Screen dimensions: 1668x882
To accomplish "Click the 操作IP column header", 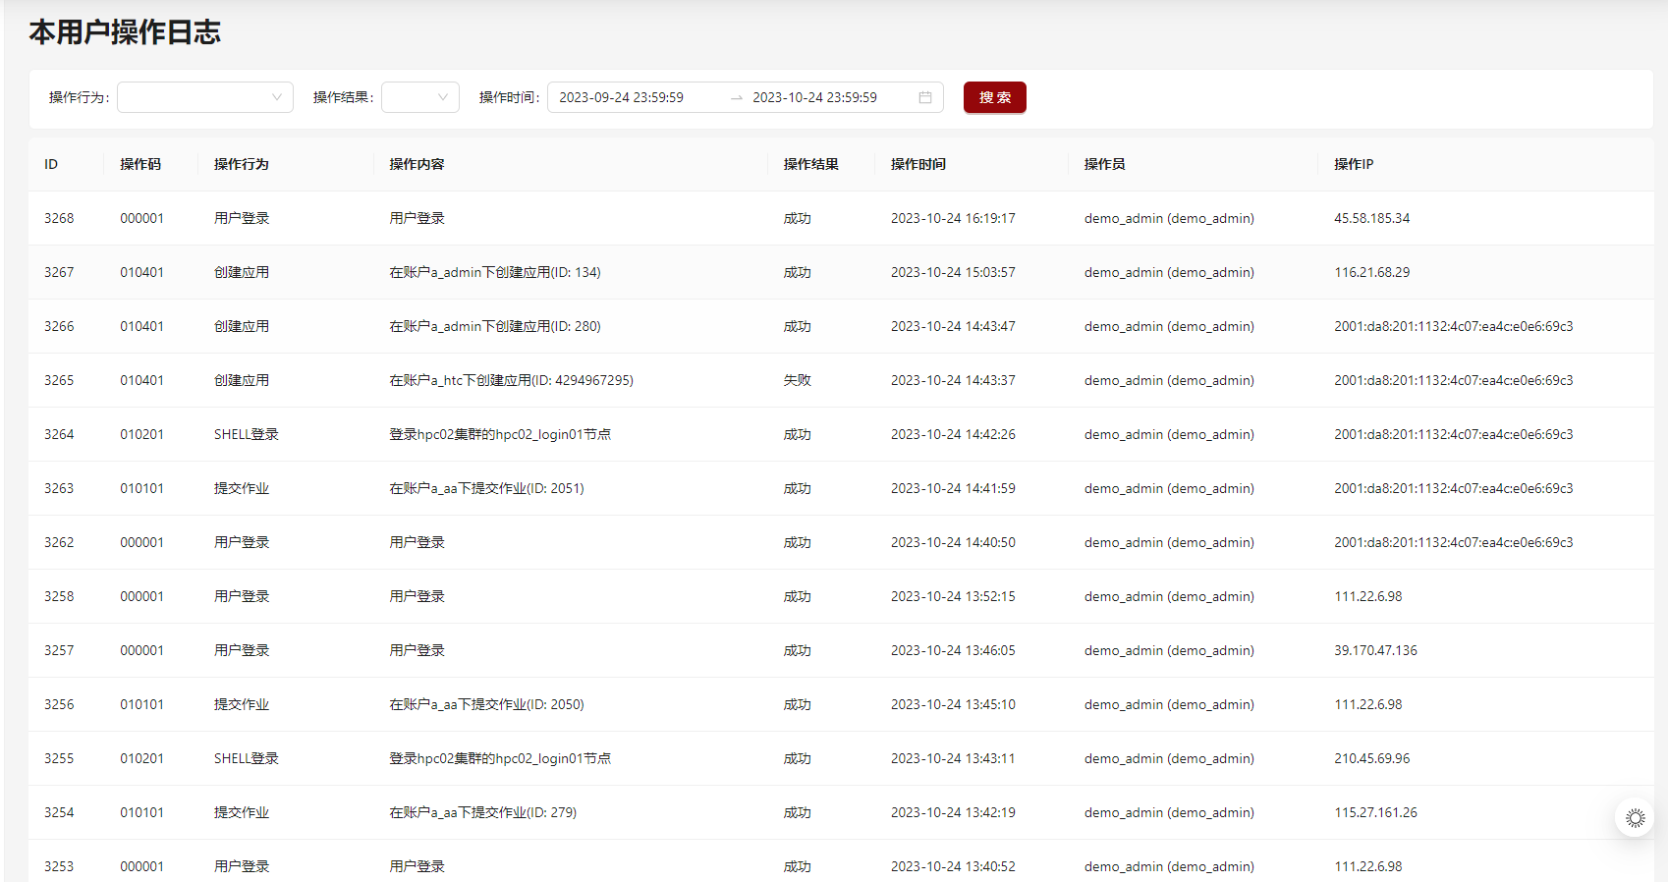I will click(1353, 164).
